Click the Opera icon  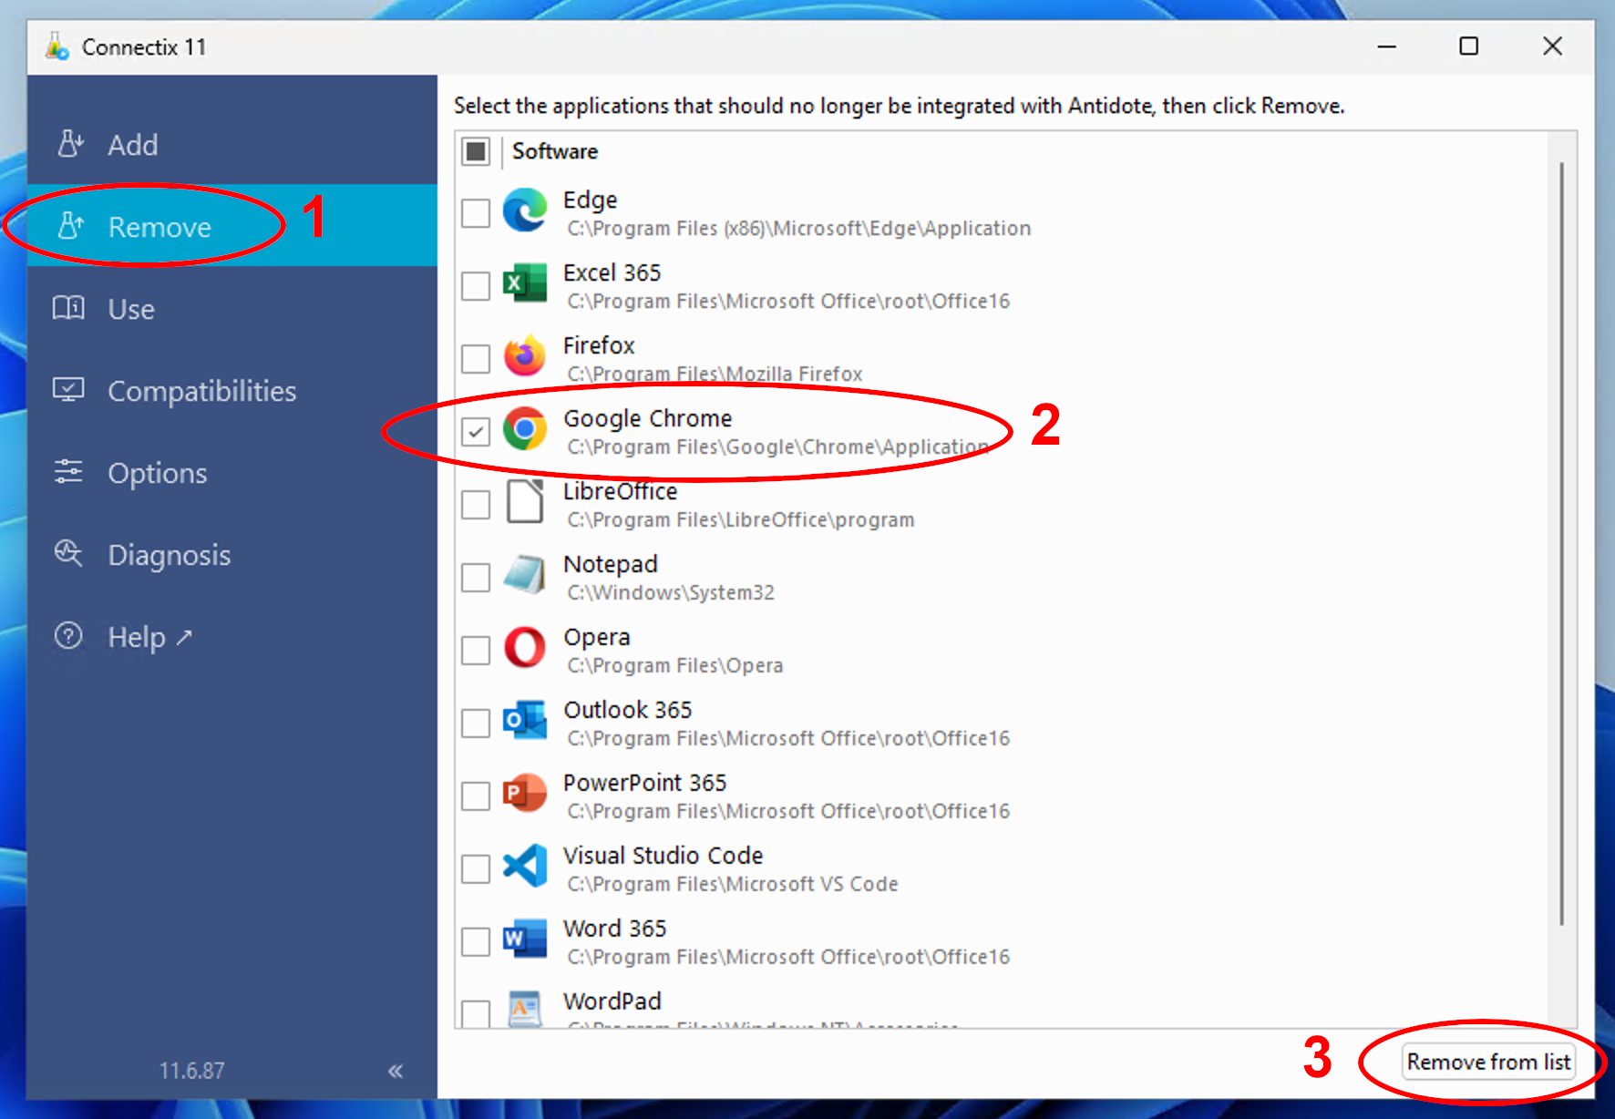click(525, 649)
